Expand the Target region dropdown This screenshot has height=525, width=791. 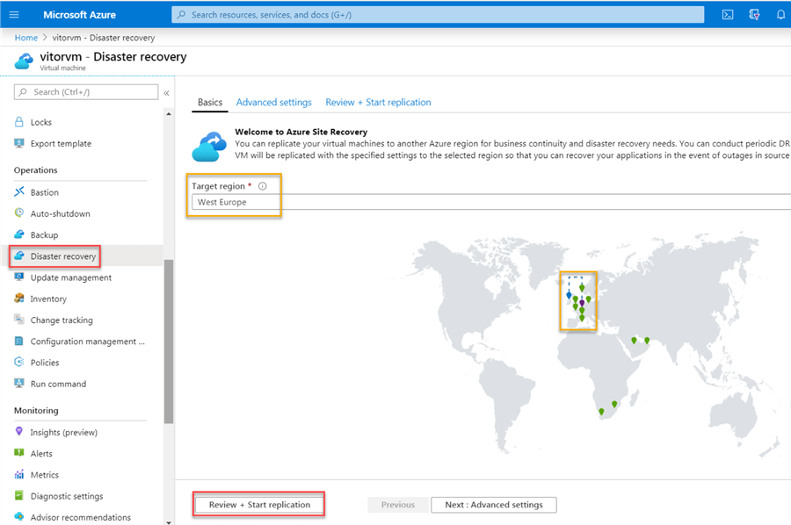(492, 202)
